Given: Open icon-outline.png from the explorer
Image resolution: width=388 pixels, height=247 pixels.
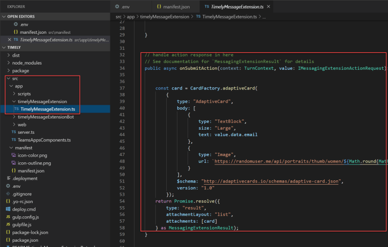Looking at the screenshot, I should (x=35, y=163).
